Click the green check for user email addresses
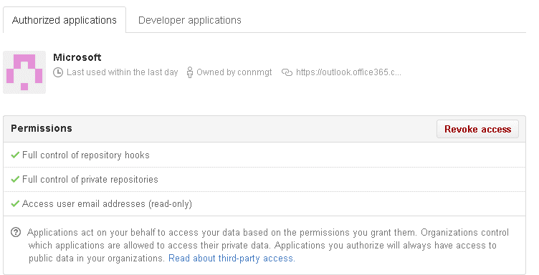Viewport: 539px width, 275px height. (15, 204)
